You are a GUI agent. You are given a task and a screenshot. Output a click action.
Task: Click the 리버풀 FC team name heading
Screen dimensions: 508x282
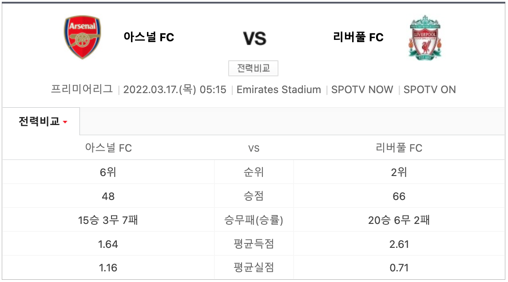coord(358,37)
